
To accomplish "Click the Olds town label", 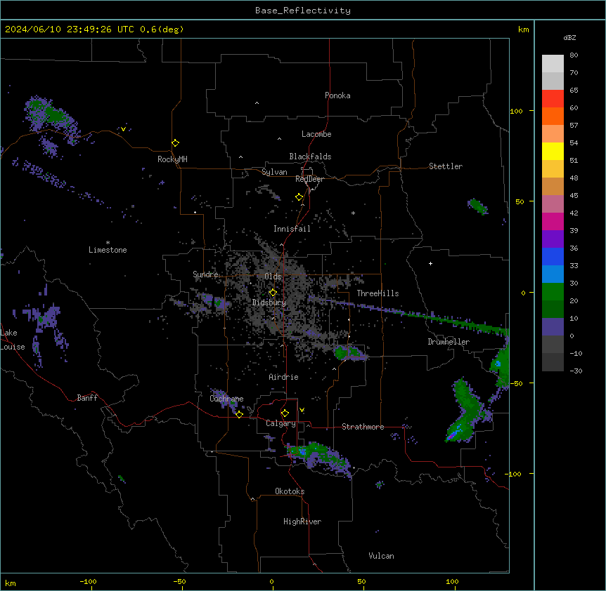I will 273,277.
